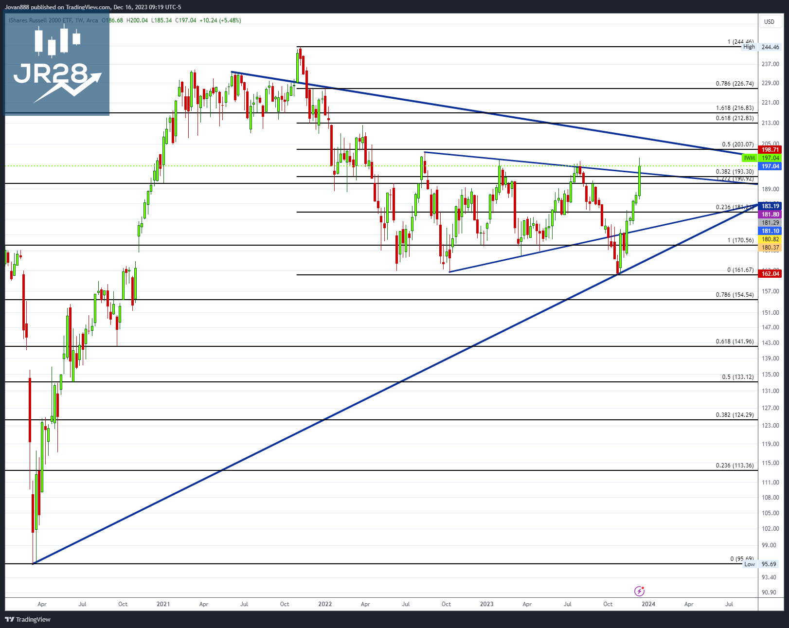
Task: Click the 119.00 price axis value
Action: point(771,444)
